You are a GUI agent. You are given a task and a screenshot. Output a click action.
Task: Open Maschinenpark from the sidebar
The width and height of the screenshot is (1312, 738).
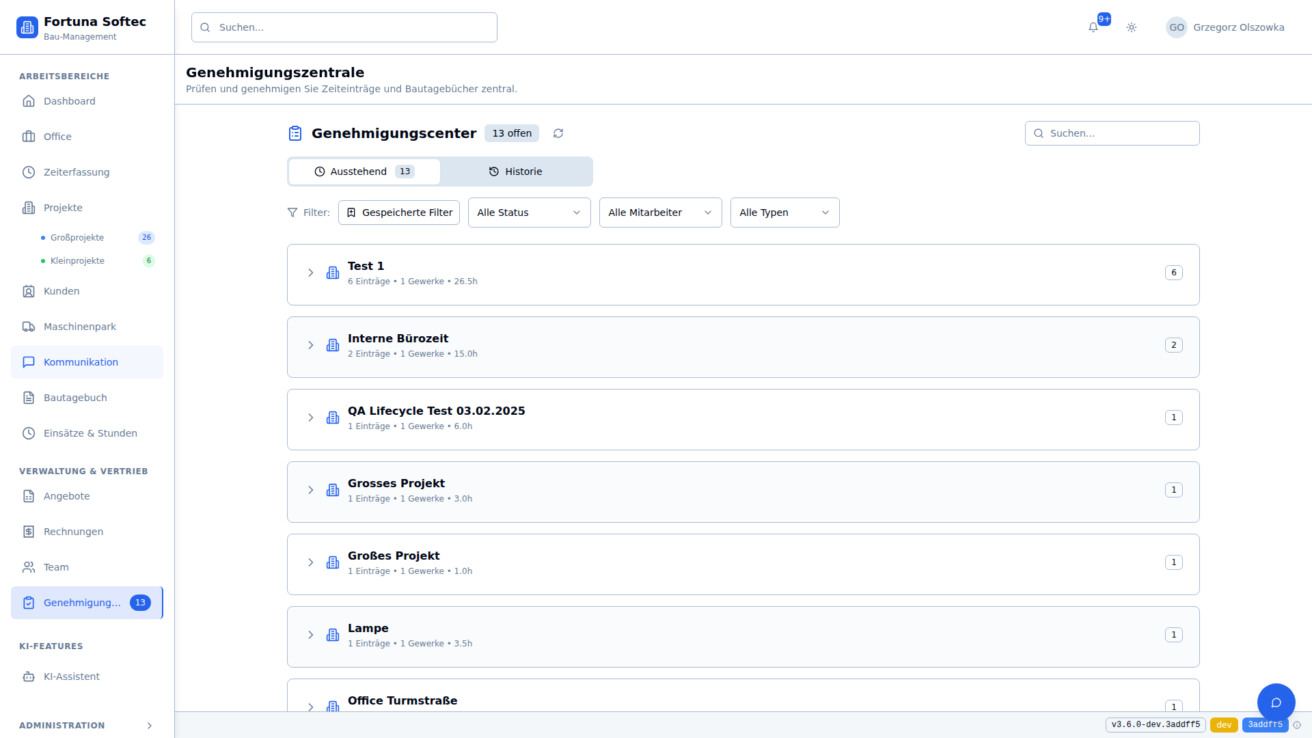tap(80, 327)
